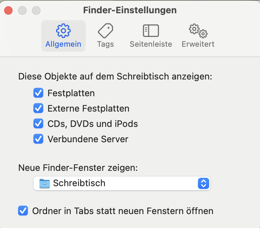Image resolution: width=260 pixels, height=228 pixels.
Task: Disable the open folders in tabs checkbox
Action: point(23,211)
